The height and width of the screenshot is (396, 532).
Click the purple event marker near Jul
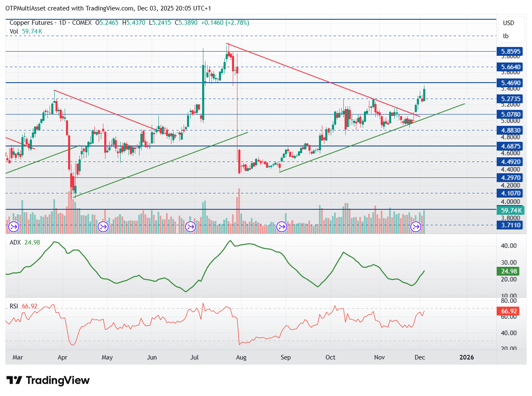(x=191, y=227)
